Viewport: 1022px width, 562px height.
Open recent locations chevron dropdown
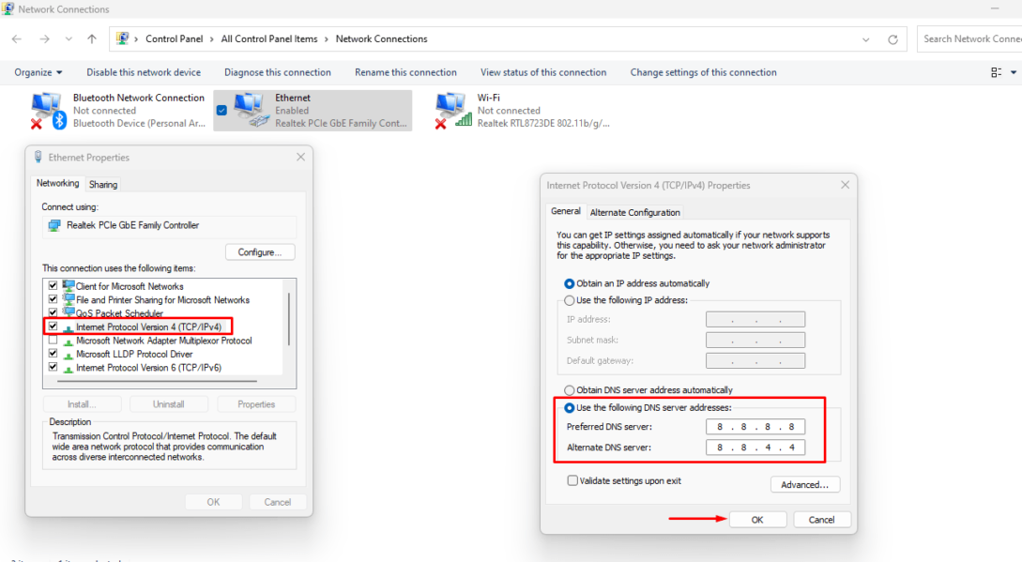(x=69, y=39)
